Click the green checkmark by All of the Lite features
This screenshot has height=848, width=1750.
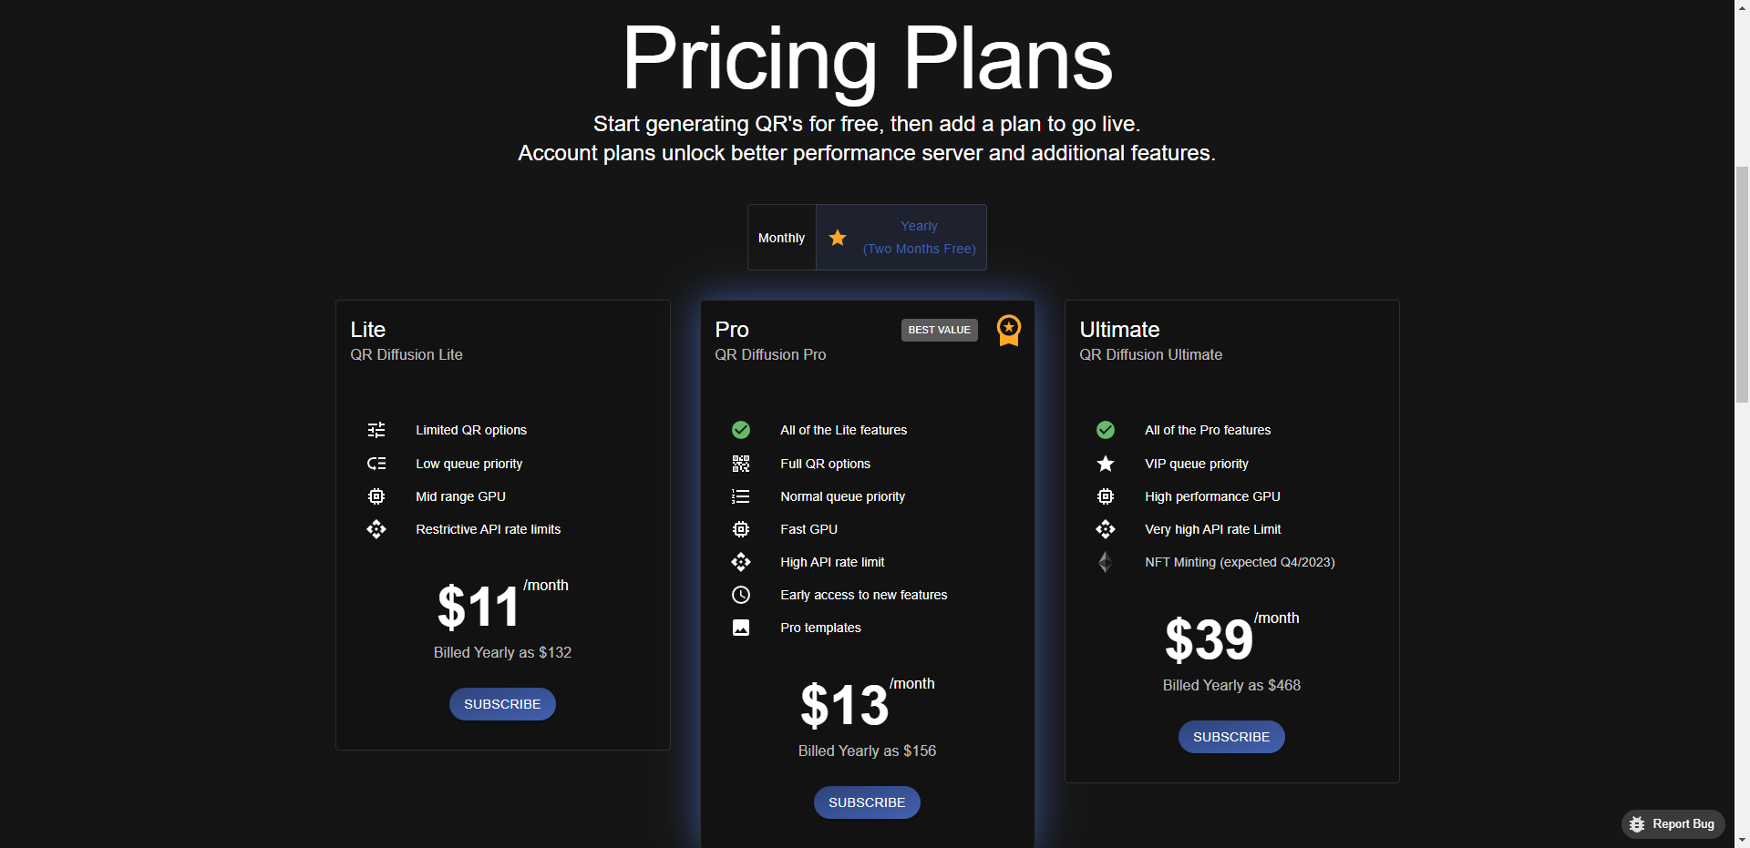pyautogui.click(x=741, y=430)
